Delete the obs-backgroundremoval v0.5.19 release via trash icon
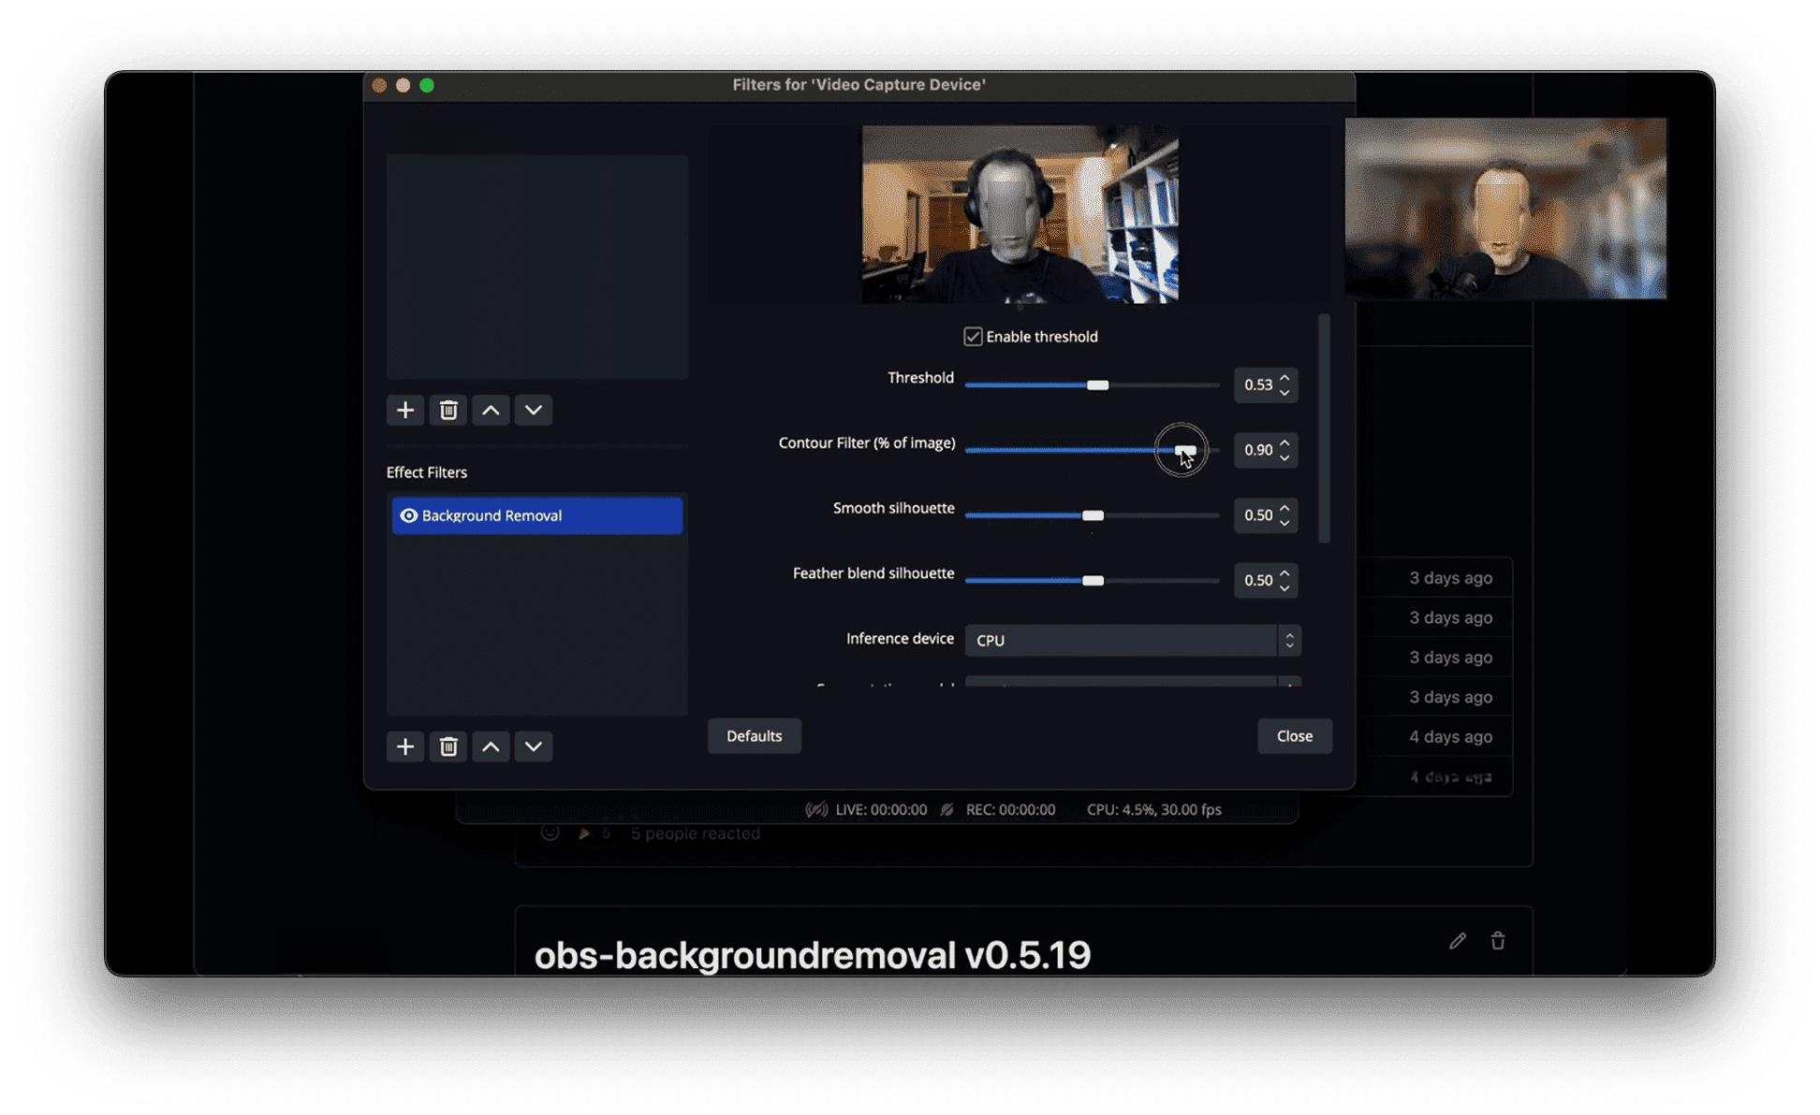Screen dimensions: 1820x1115 1498,941
